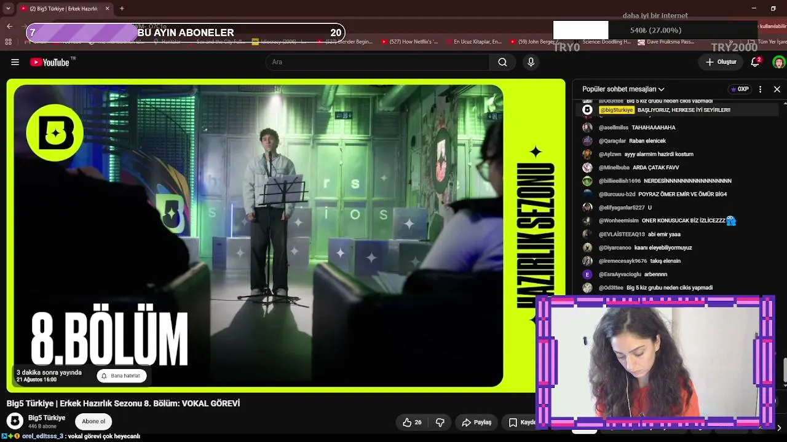Click chat username @Qaraçılar
Viewport: 787px width, 442px height.
612,141
